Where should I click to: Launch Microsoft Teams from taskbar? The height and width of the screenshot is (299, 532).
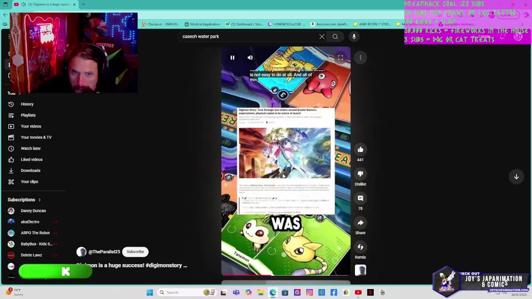(236, 292)
